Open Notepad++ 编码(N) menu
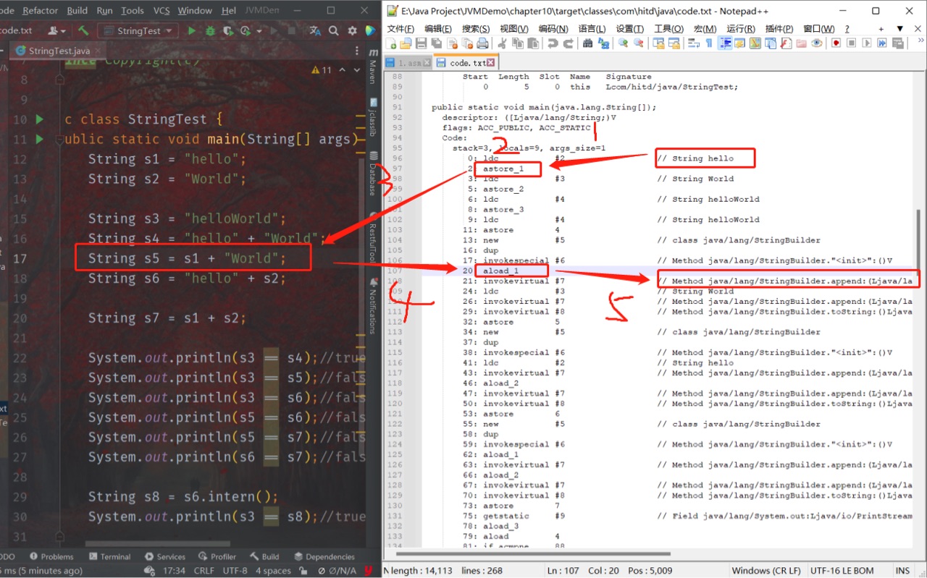 tap(553, 28)
